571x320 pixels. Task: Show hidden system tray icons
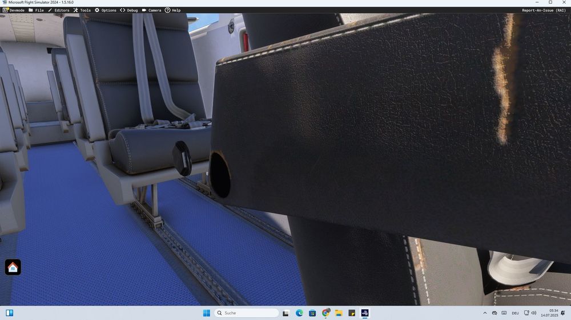pyautogui.click(x=485, y=313)
